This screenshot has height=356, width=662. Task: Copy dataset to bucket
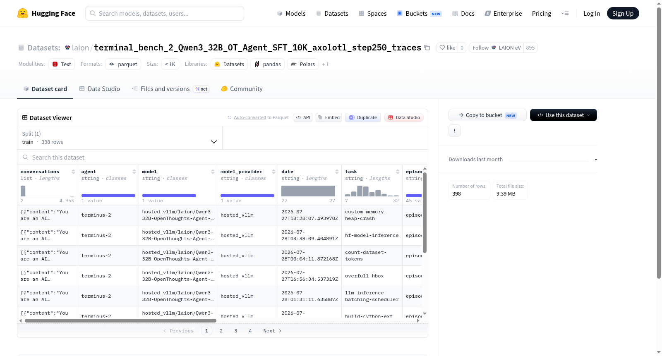pyautogui.click(x=487, y=115)
